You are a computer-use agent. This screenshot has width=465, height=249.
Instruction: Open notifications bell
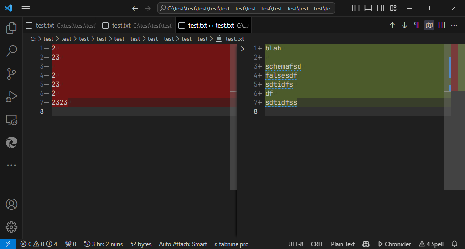[x=455, y=244]
